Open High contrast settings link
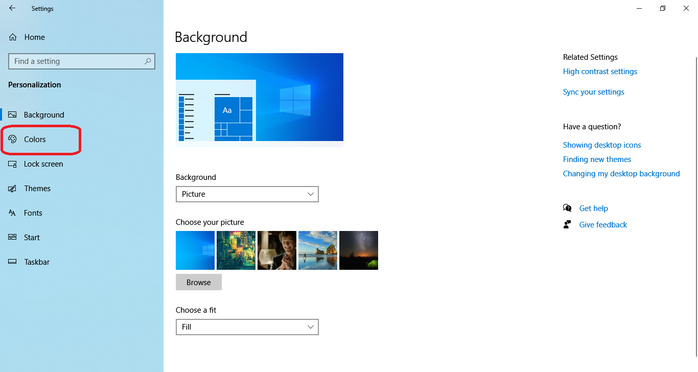This screenshot has width=698, height=372. click(600, 72)
